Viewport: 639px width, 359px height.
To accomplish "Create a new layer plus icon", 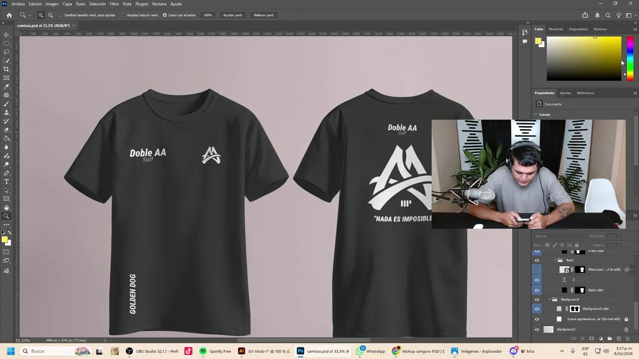I will (x=619, y=339).
